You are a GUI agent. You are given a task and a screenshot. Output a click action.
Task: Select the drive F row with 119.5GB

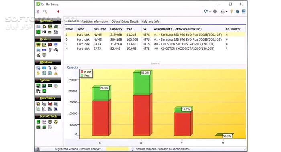[x=155, y=44]
